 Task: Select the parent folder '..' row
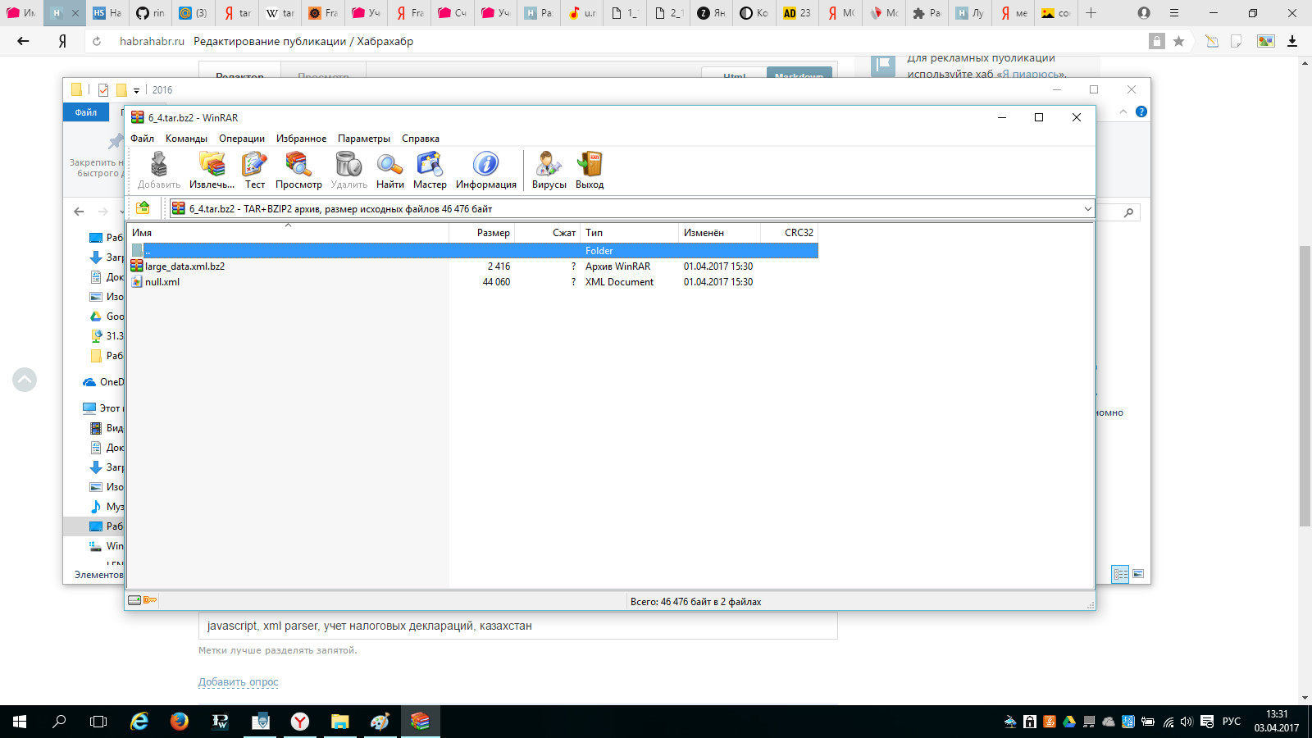click(x=474, y=250)
